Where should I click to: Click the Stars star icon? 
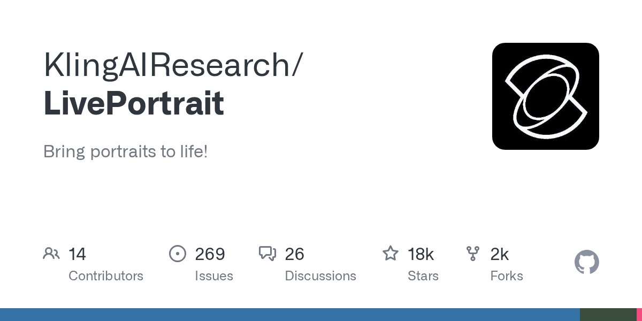[391, 254]
